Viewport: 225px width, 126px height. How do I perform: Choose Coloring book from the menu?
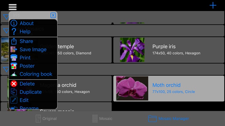[x=36, y=74]
